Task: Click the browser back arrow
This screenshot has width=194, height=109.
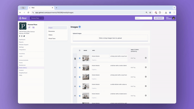Action: pos(20,12)
